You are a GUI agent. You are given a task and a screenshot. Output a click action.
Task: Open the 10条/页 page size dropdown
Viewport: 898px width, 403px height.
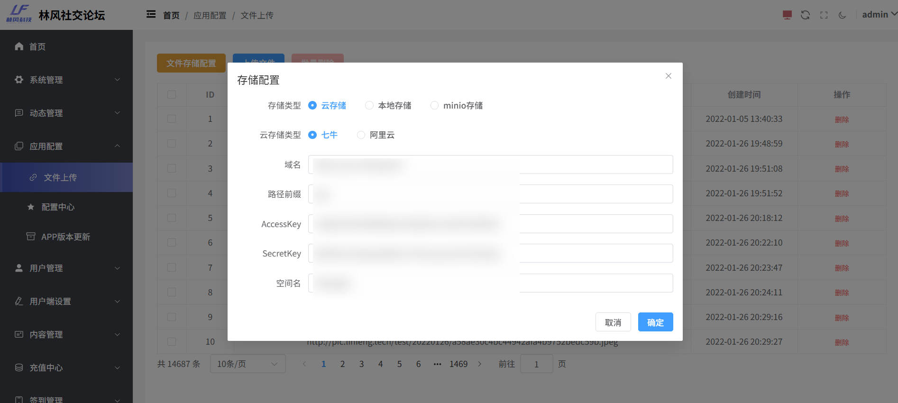point(248,364)
